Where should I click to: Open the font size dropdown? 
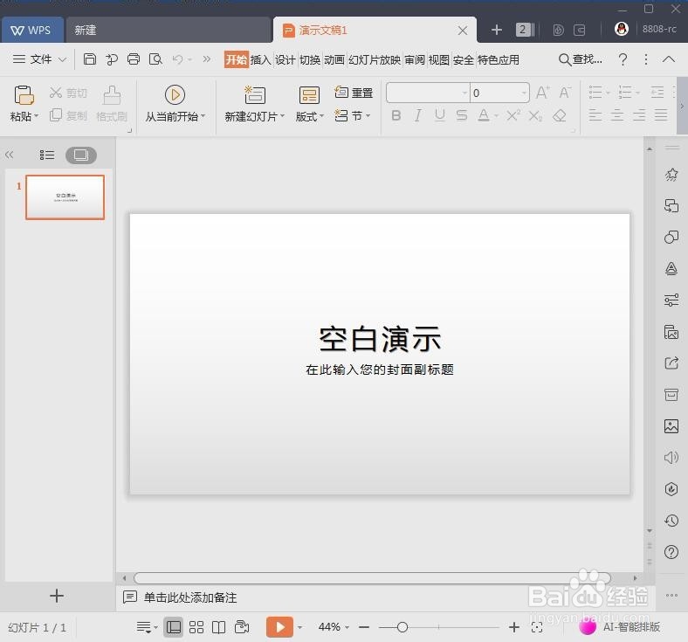click(524, 93)
